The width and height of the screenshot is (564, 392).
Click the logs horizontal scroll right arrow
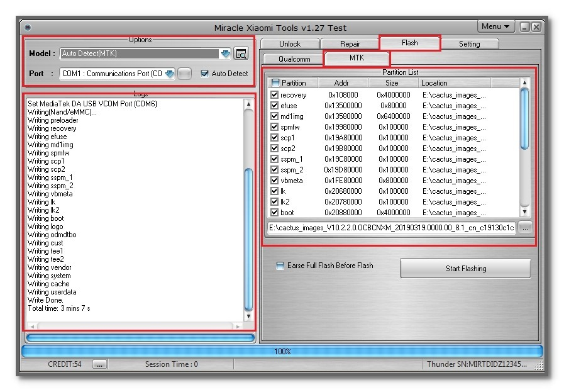[238, 327]
